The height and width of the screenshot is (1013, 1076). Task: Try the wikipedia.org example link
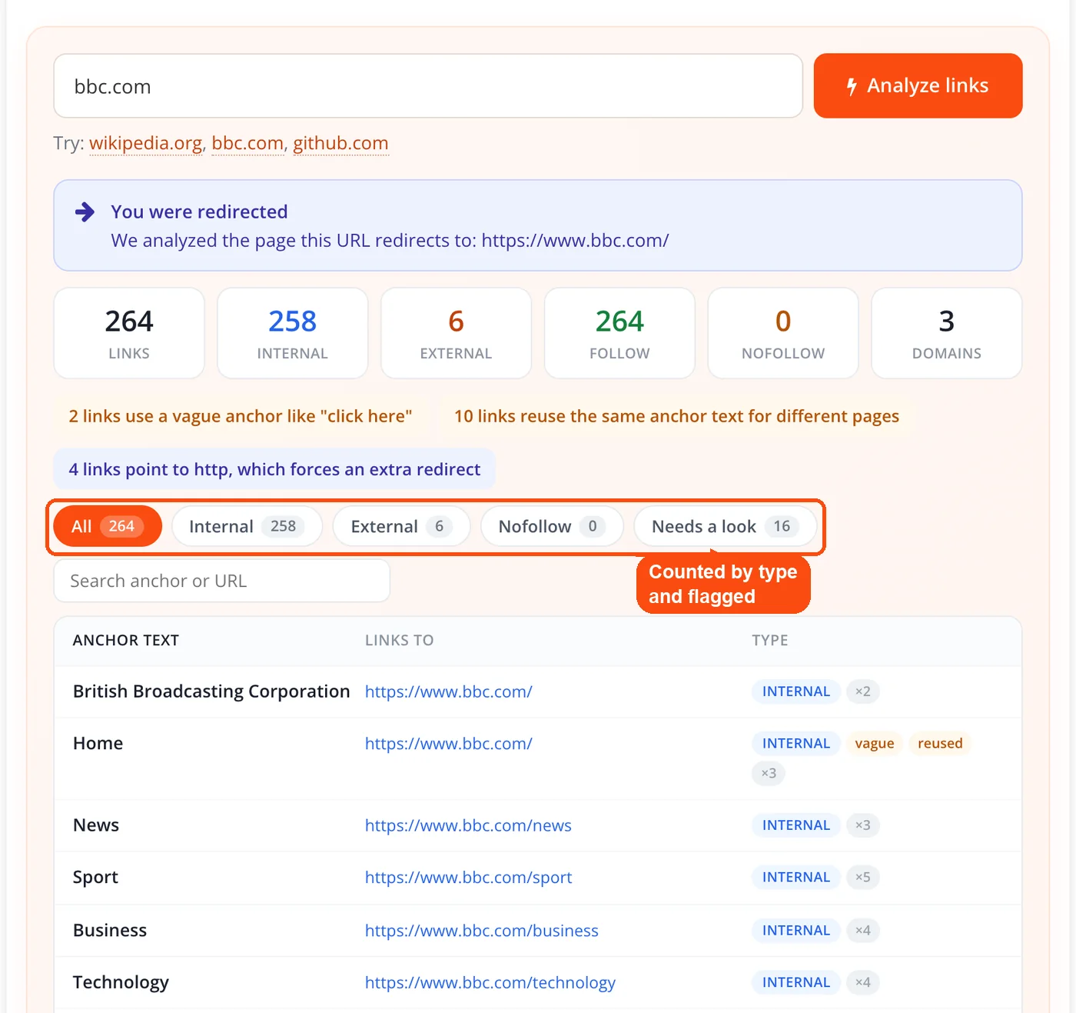146,143
